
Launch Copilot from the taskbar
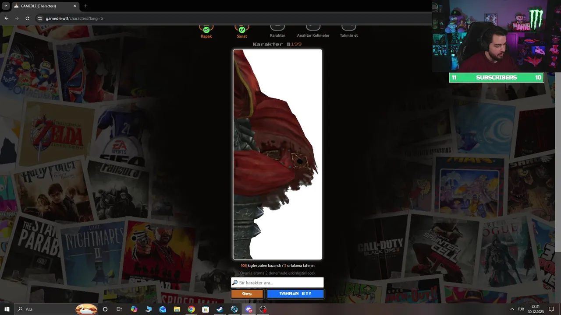point(134,309)
